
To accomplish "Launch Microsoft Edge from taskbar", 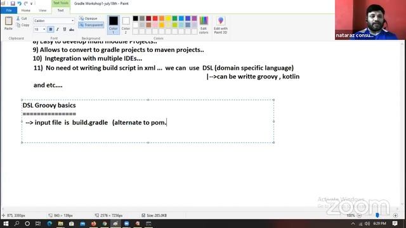I will pyautogui.click(x=49, y=224).
